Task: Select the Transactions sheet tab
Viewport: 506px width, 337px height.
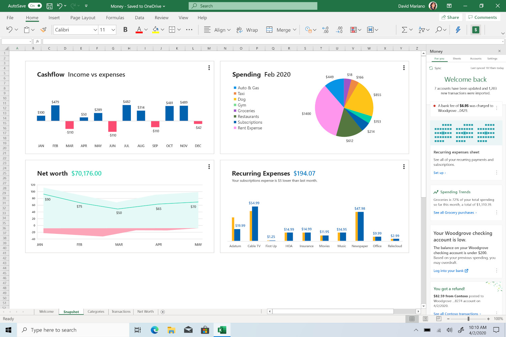Action: click(x=121, y=312)
